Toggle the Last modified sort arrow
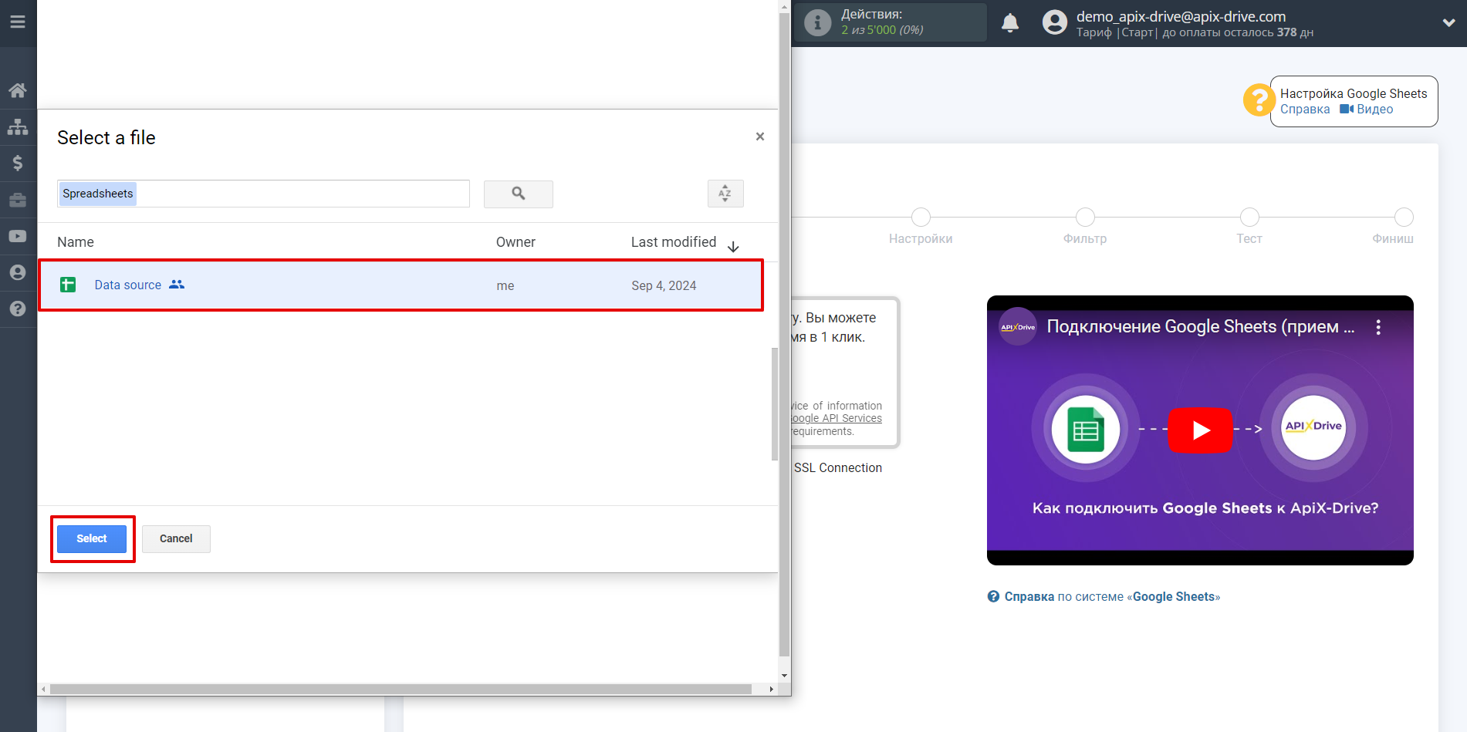Screen dimensions: 1467x732 tap(733, 246)
